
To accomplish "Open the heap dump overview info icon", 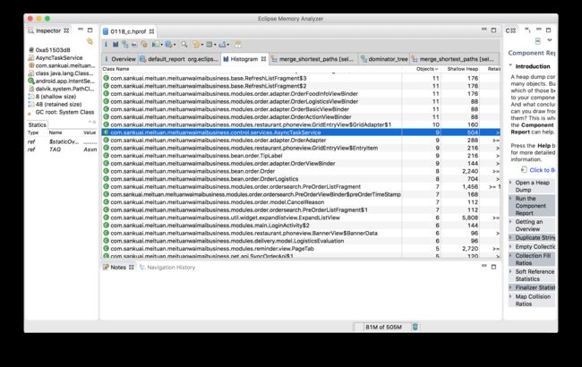I will pyautogui.click(x=106, y=45).
